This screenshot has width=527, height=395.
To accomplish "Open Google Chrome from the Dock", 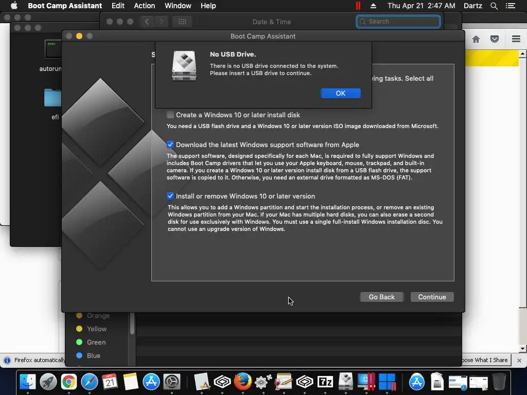I will pos(68,382).
